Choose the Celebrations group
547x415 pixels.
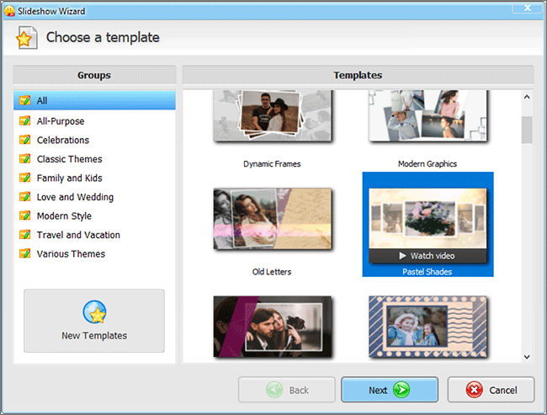tap(94, 140)
